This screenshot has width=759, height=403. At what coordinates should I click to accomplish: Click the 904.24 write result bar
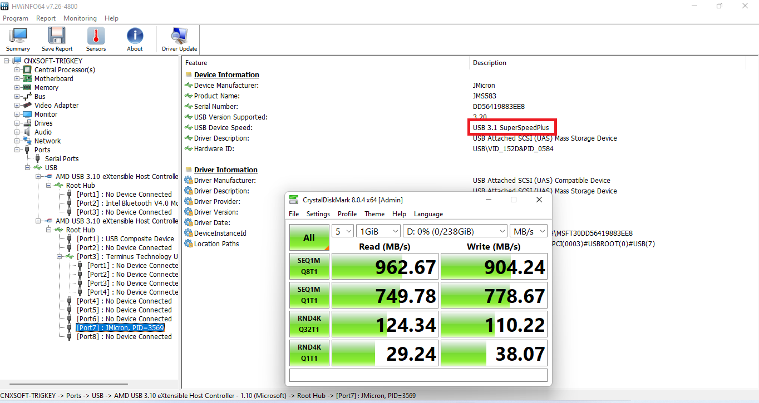(494, 267)
